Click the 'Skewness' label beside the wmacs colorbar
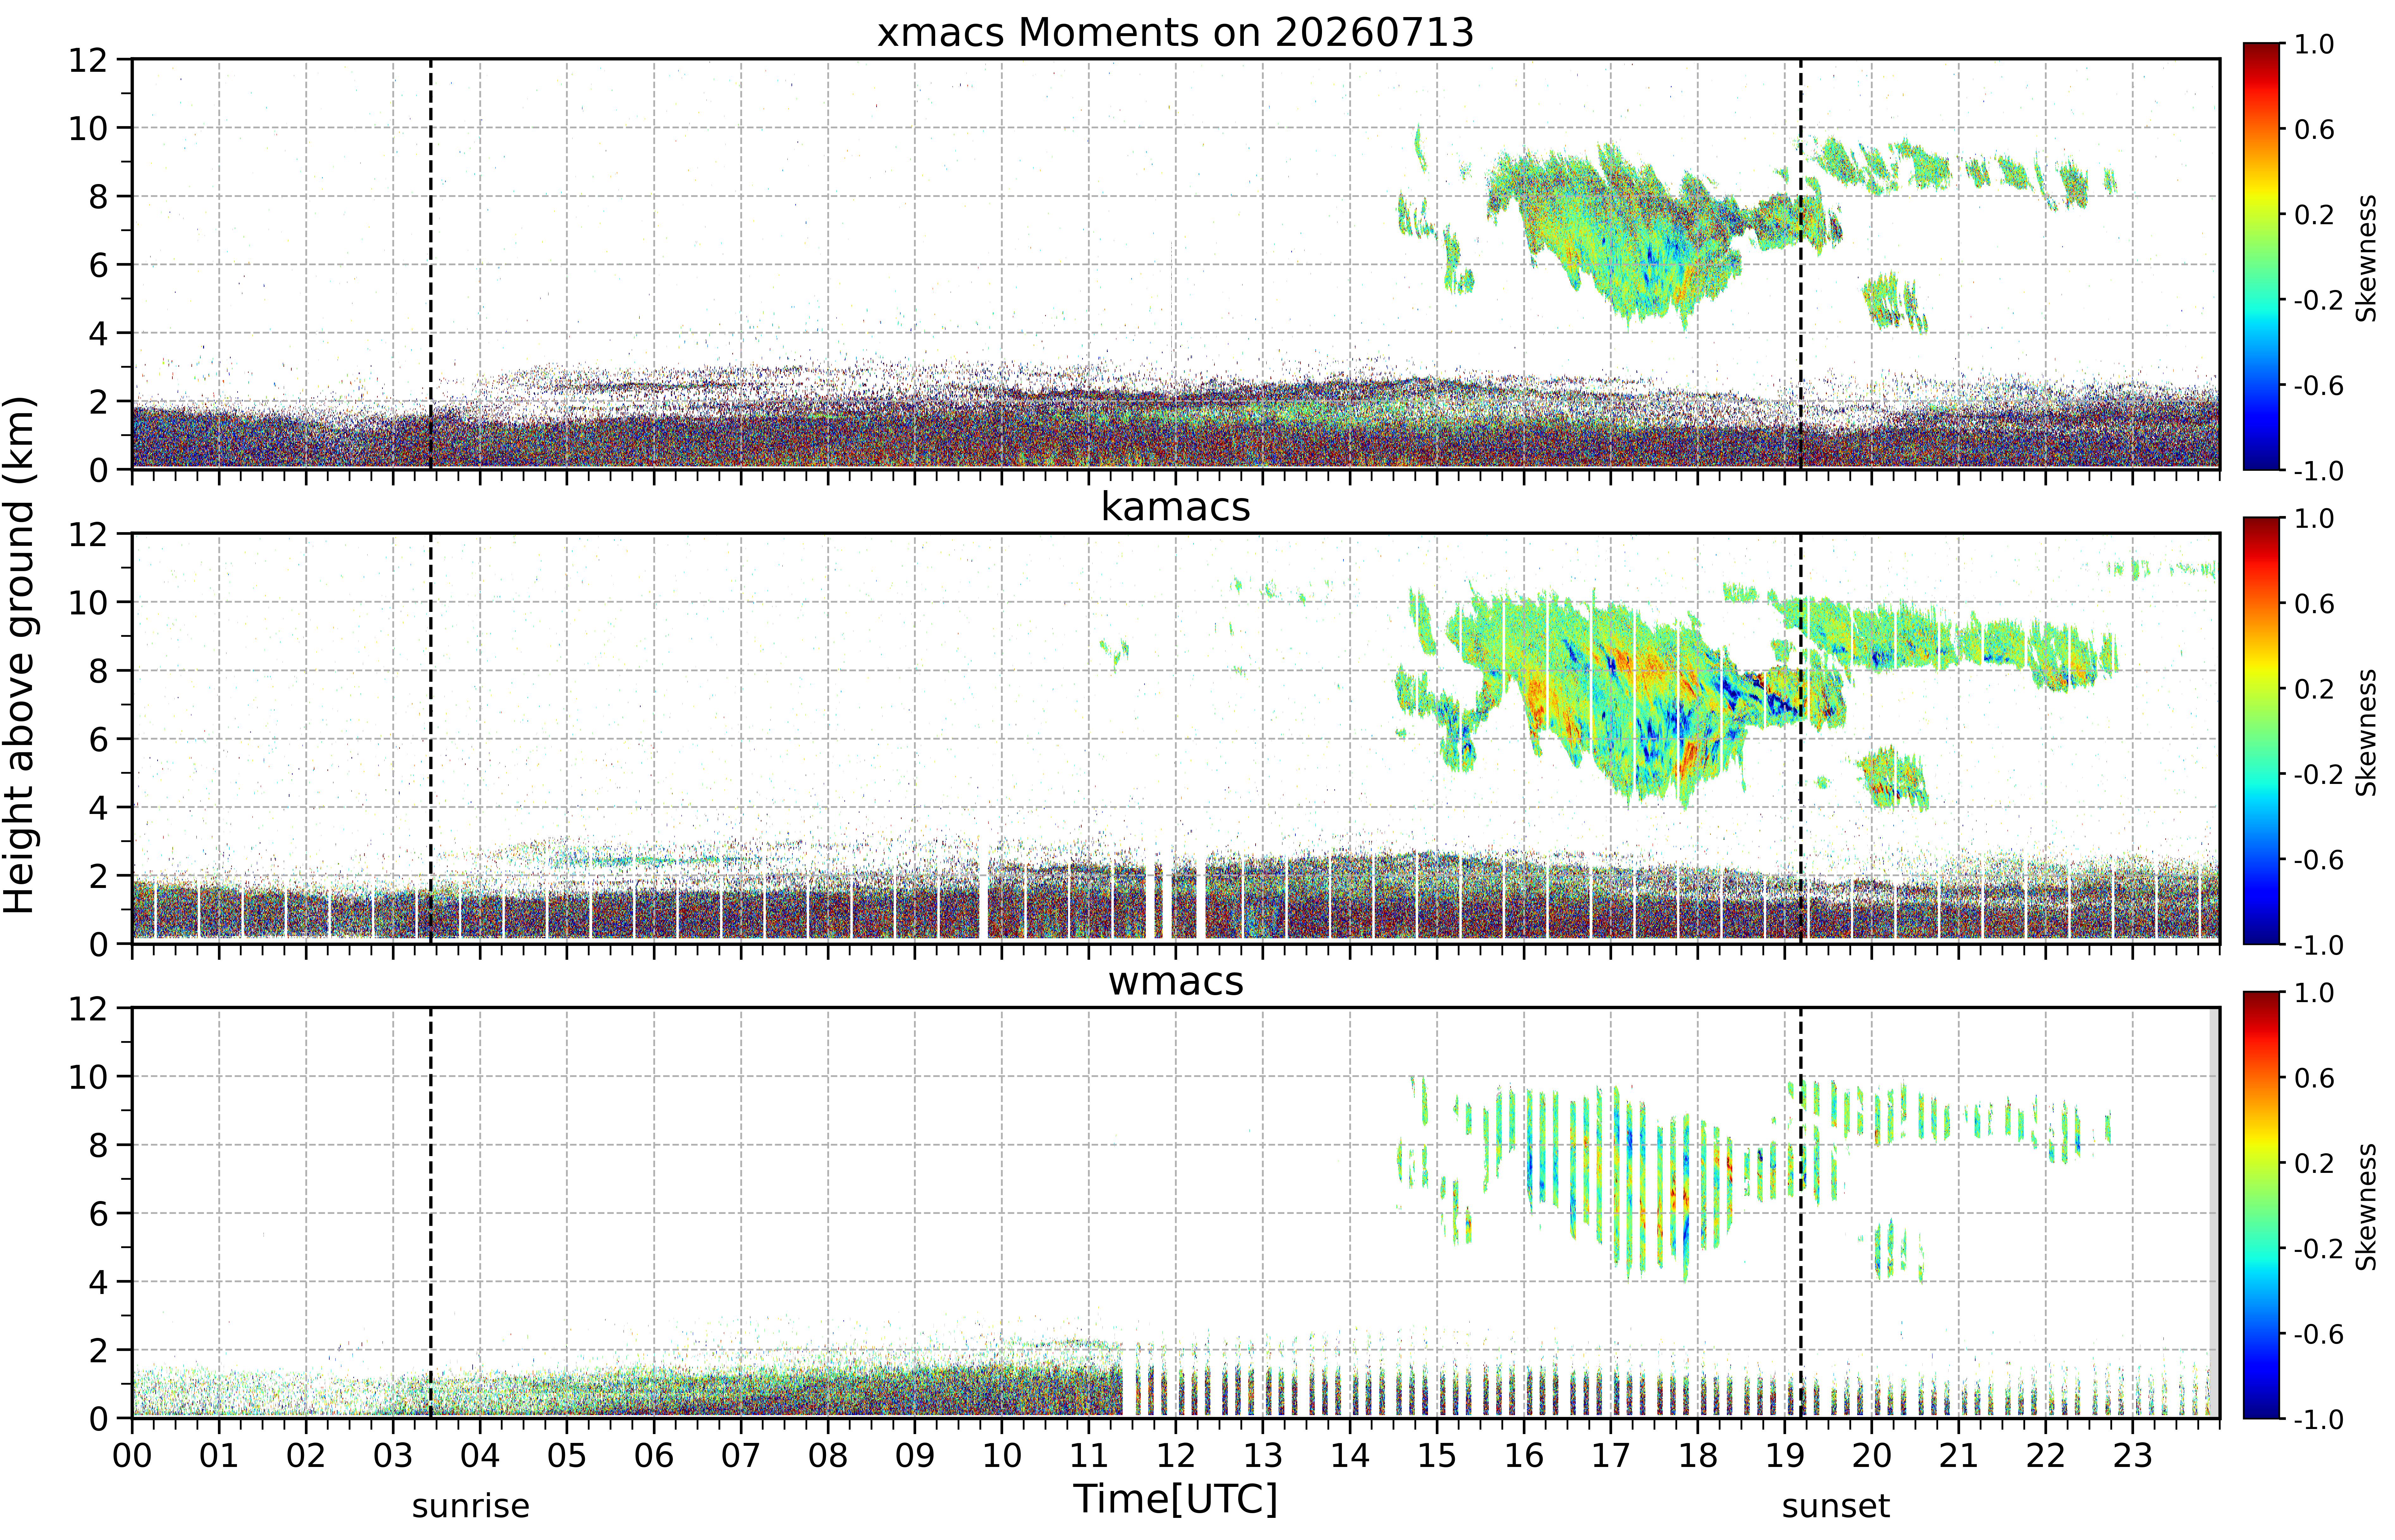This screenshot has width=2395, height=1540. pos(2366,1207)
